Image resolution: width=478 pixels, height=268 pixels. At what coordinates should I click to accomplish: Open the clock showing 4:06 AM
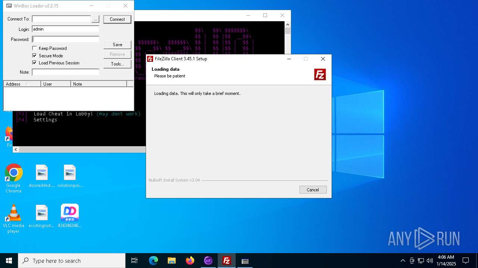(446, 261)
